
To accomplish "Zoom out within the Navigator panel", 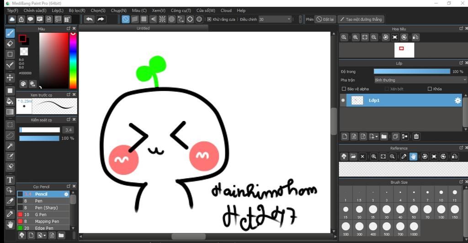I will point(374,37).
